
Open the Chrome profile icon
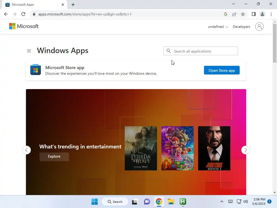click(x=262, y=14)
